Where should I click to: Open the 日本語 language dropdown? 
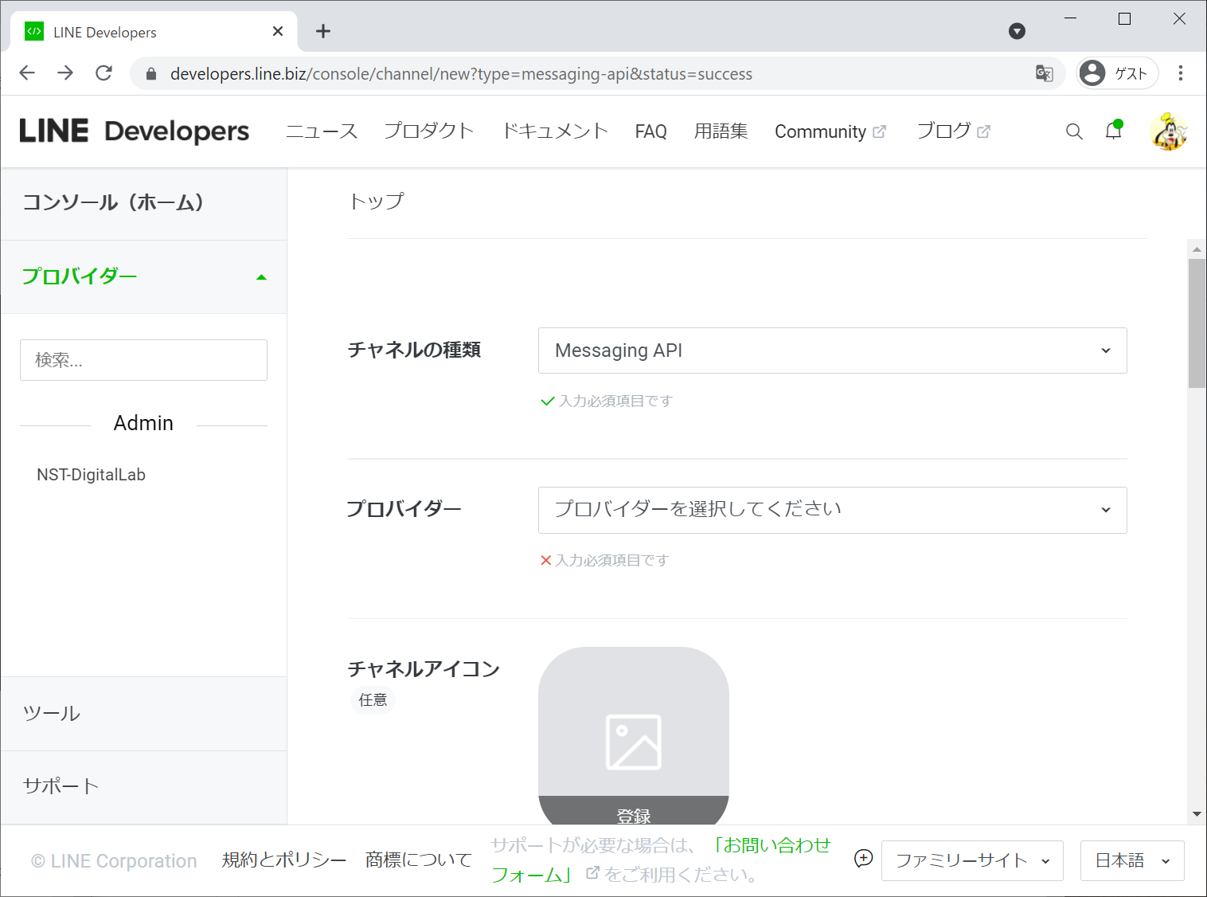click(1132, 860)
